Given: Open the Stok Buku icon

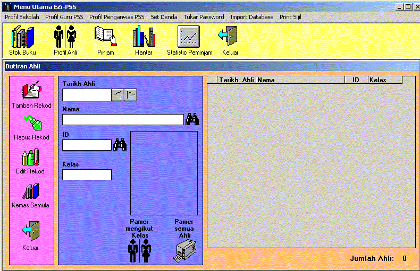Looking at the screenshot, I should (x=22, y=37).
